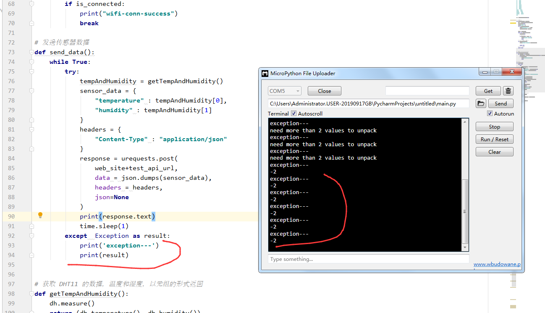545x313 pixels.
Task: Click the Stop button
Action: click(495, 126)
